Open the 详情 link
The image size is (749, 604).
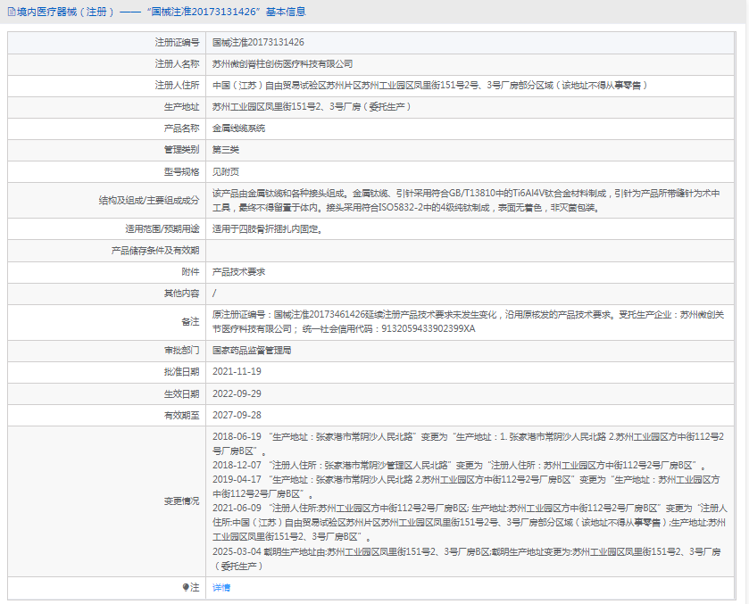tap(221, 588)
